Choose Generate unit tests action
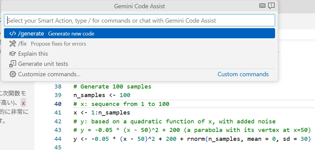The height and width of the screenshot is (150, 315). tap(140, 64)
